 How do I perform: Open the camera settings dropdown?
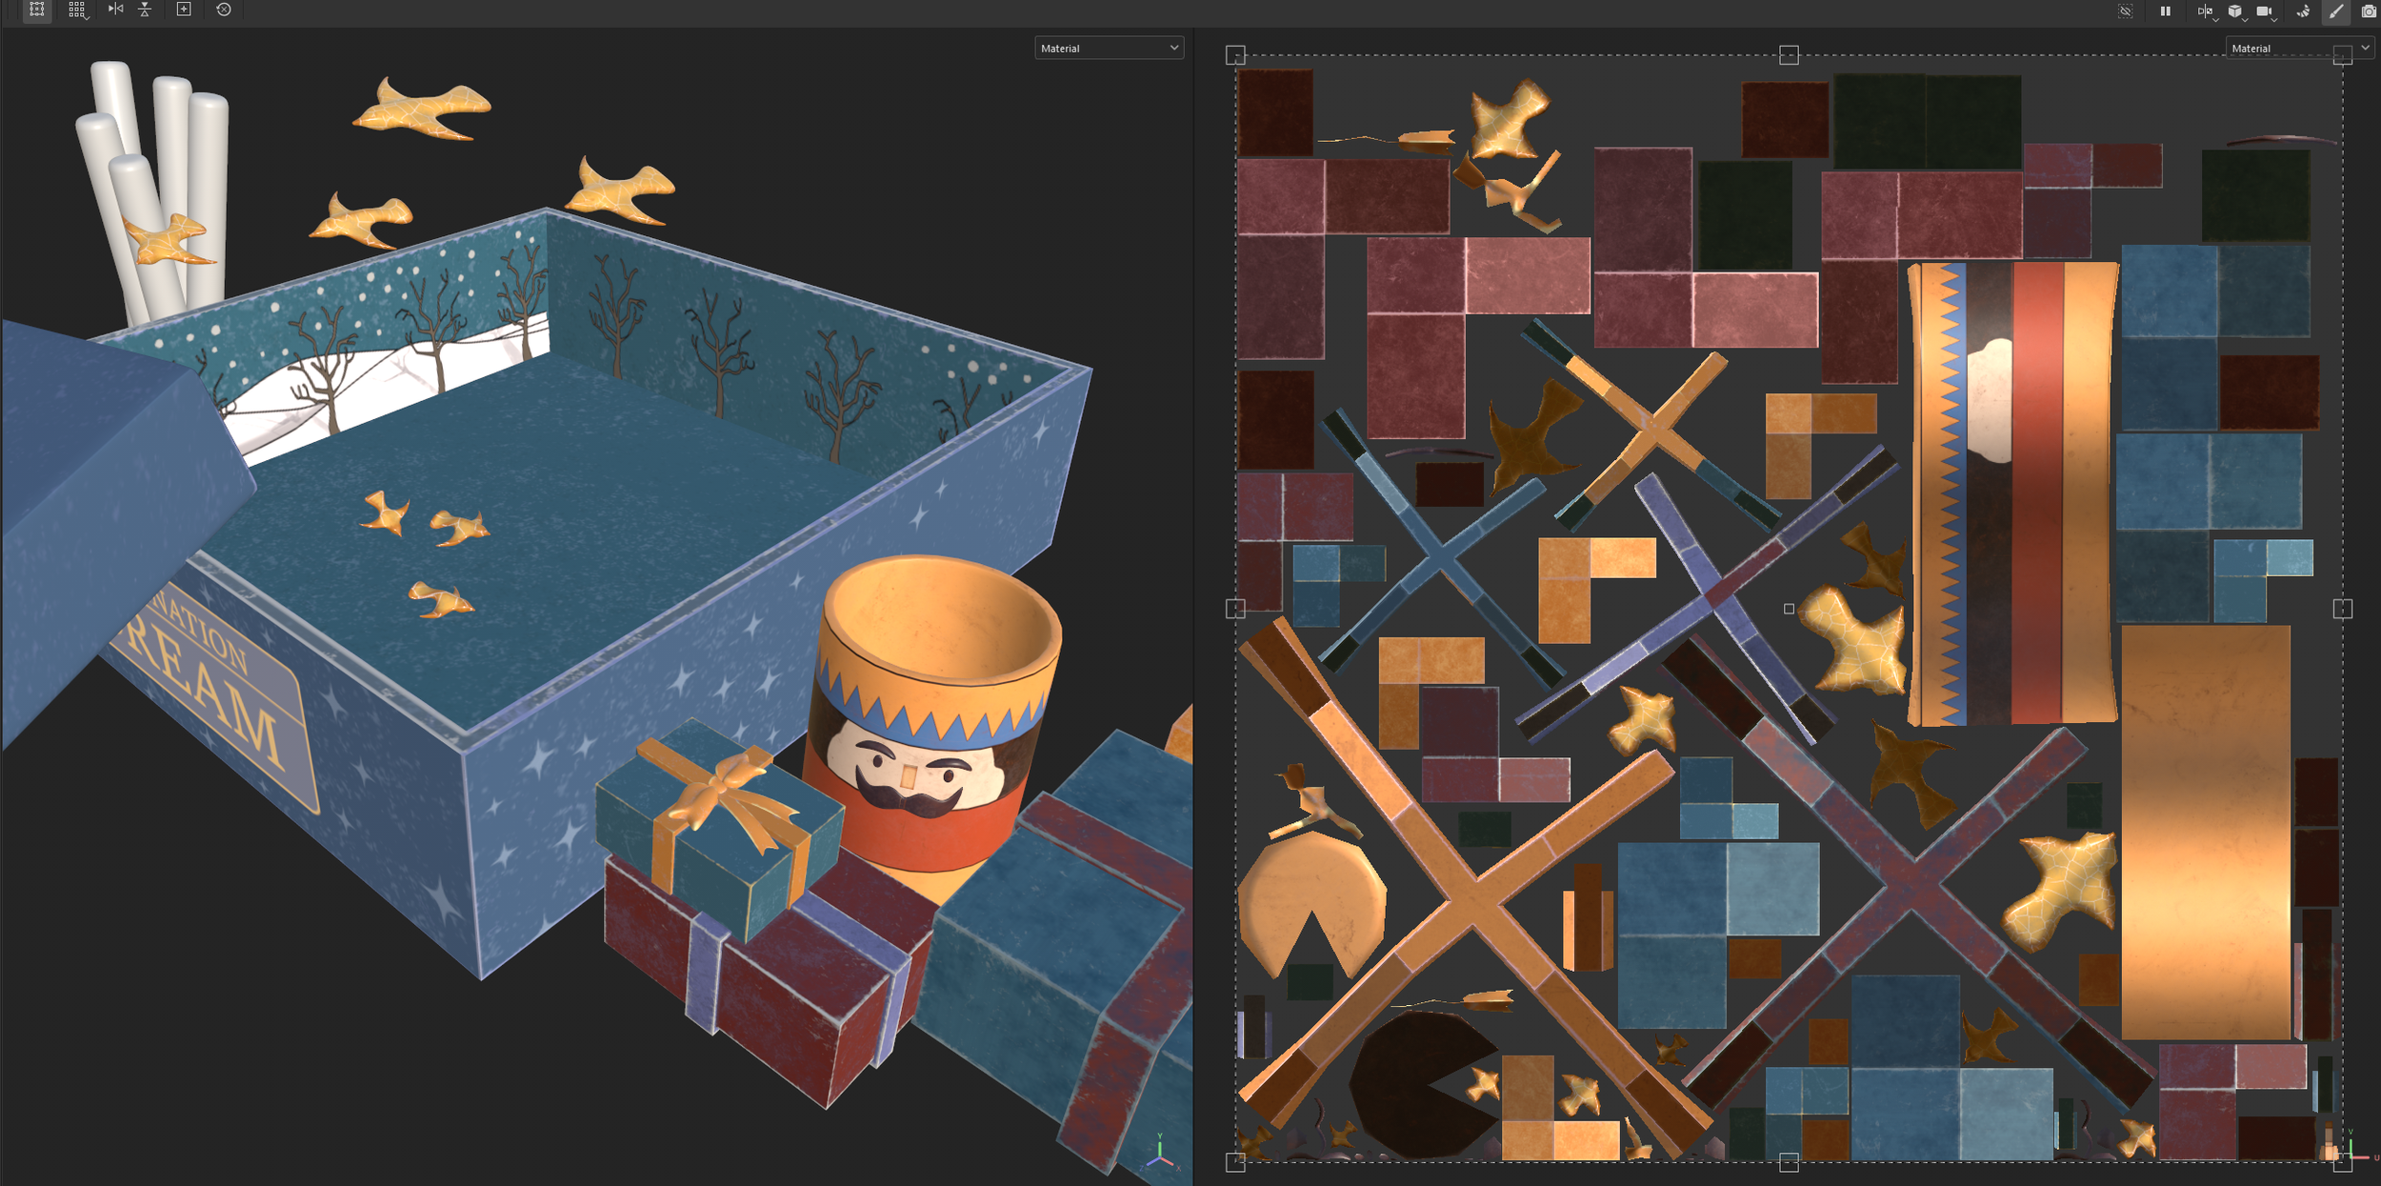[x=2266, y=11]
